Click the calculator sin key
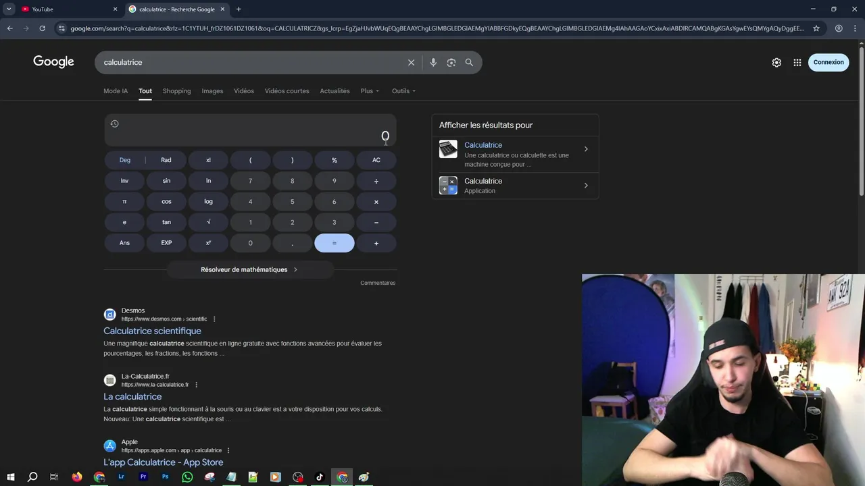 166,181
